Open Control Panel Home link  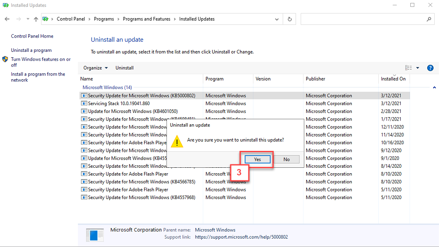pos(32,36)
